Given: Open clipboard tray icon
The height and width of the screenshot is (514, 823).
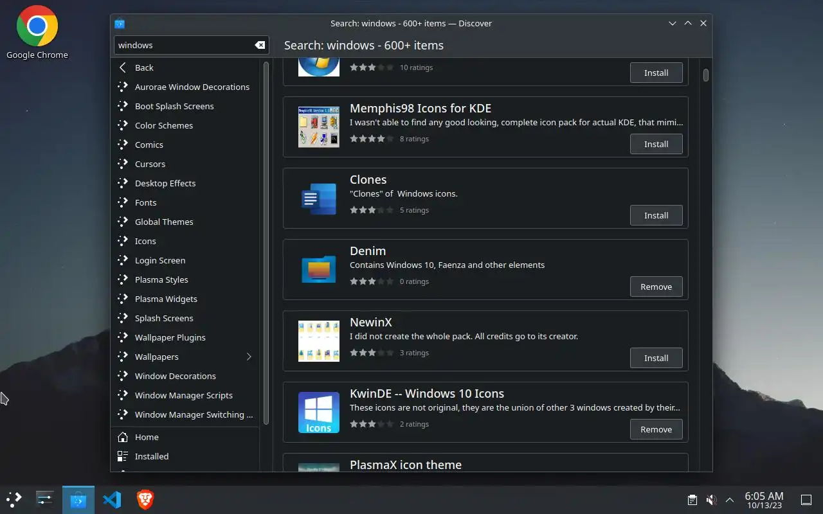Looking at the screenshot, I should point(692,500).
